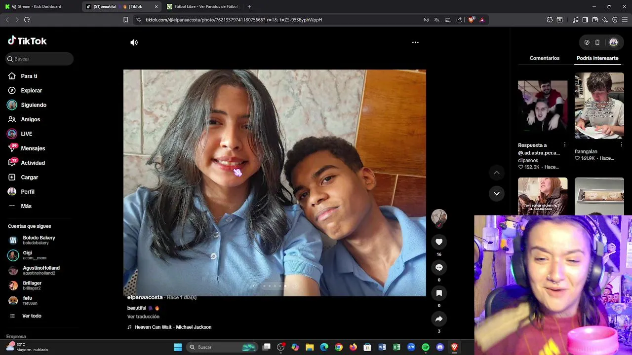Reload the page
632x355 pixels.
(27, 20)
